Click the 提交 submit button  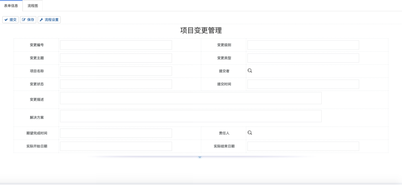point(10,20)
